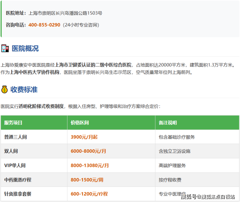240x202 pixels.
Task: Click the 8000-13080元/月 price
Action: point(90,166)
